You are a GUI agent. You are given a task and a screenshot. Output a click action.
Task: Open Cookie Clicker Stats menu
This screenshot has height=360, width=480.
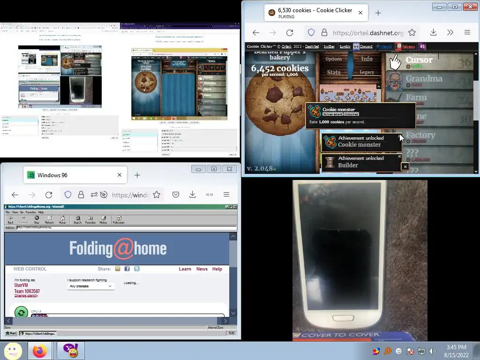pyautogui.click(x=333, y=73)
